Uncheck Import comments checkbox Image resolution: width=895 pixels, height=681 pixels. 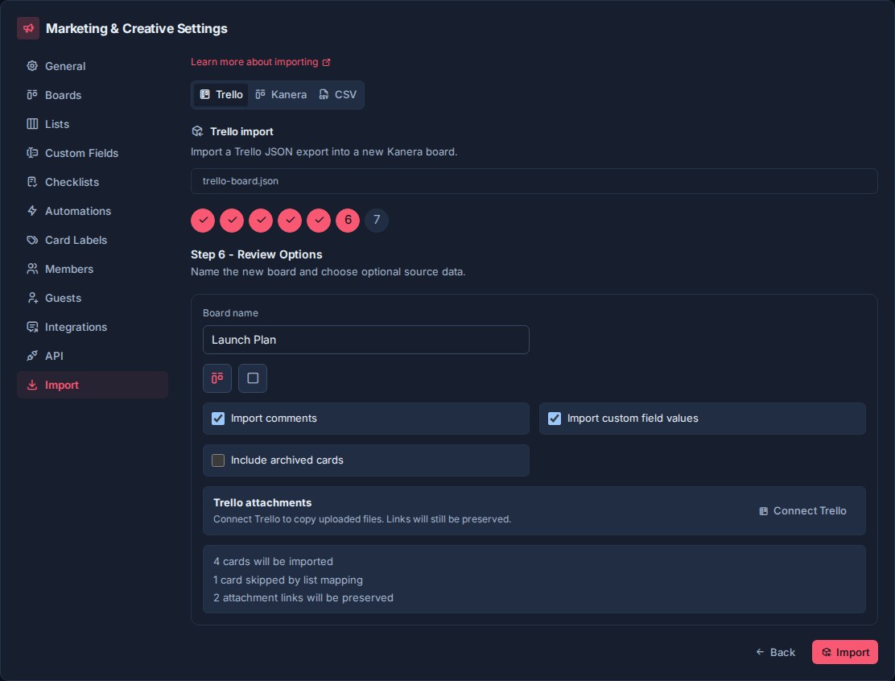tap(218, 419)
